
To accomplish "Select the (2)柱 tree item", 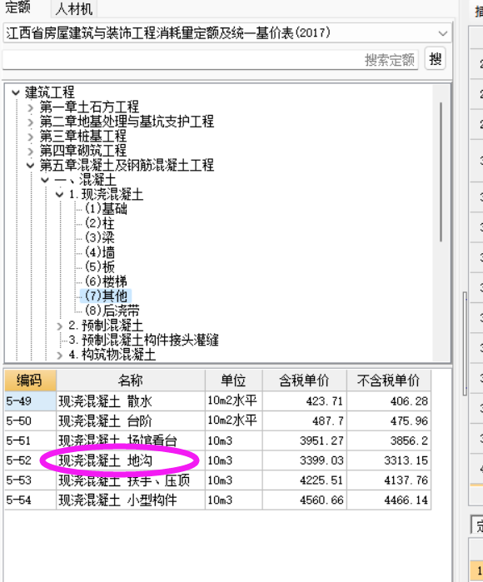I will (x=99, y=223).
